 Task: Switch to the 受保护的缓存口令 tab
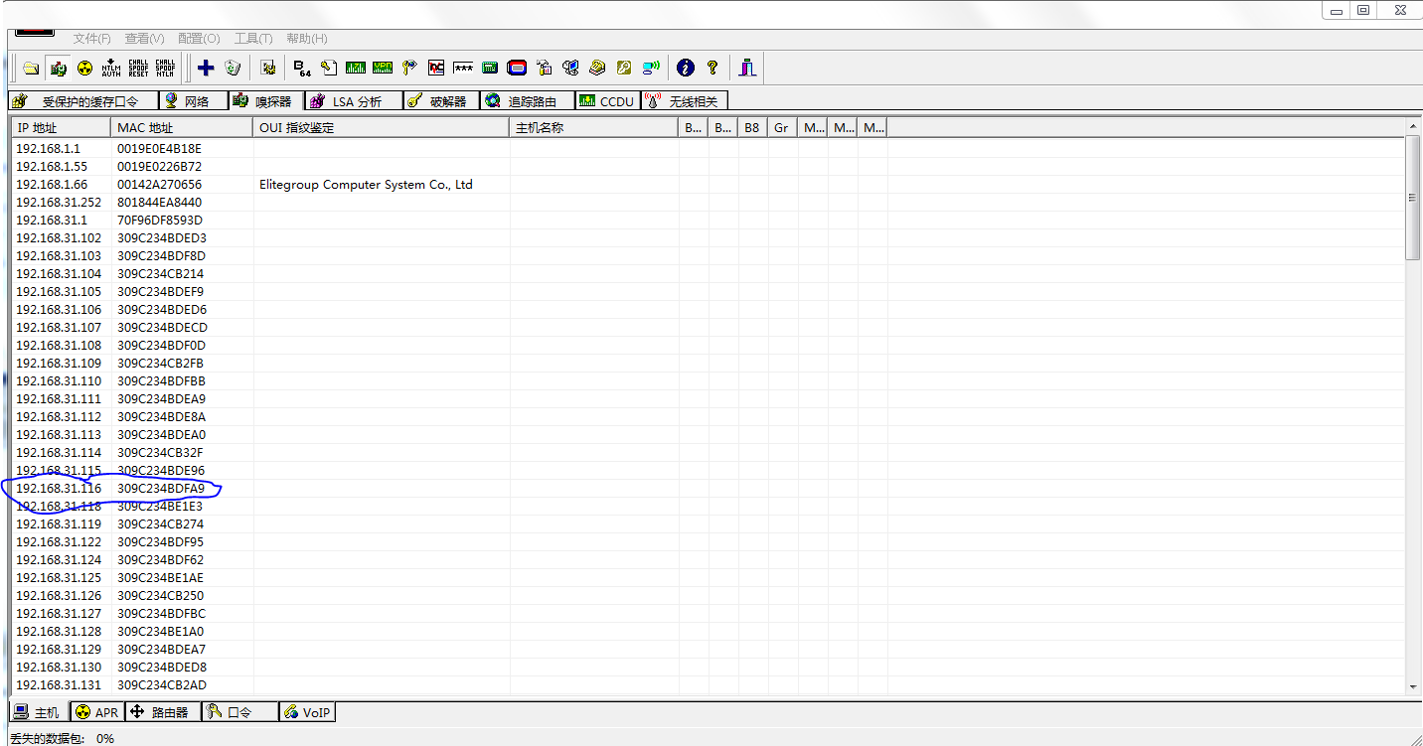click(83, 101)
